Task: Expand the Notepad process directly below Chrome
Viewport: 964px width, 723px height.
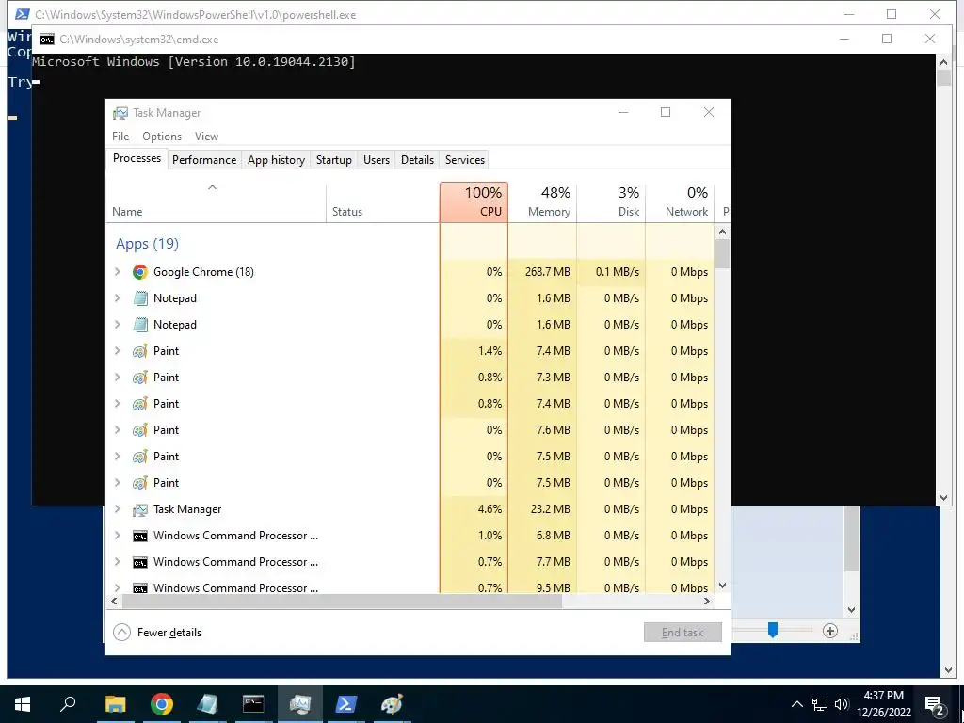Action: tap(118, 298)
